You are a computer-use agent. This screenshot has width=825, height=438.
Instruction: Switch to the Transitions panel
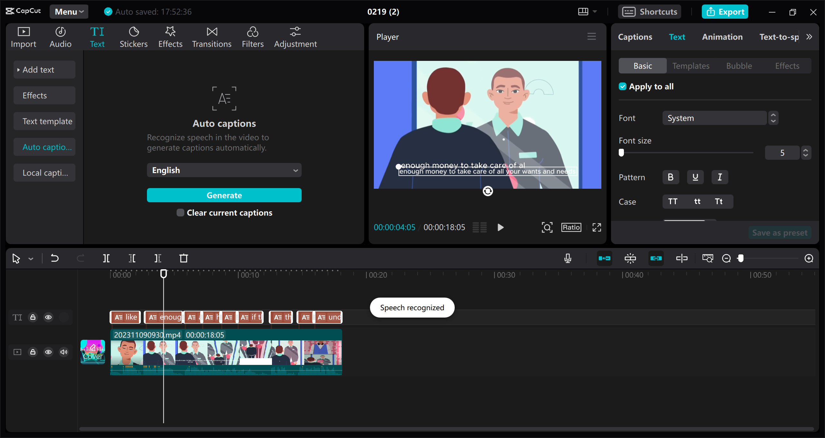coord(211,36)
